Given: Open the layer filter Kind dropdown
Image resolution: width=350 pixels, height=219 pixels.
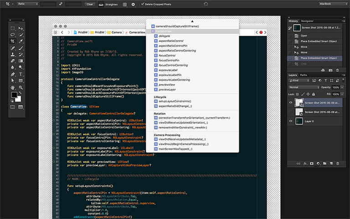Looking at the screenshot, I should pos(299,80).
